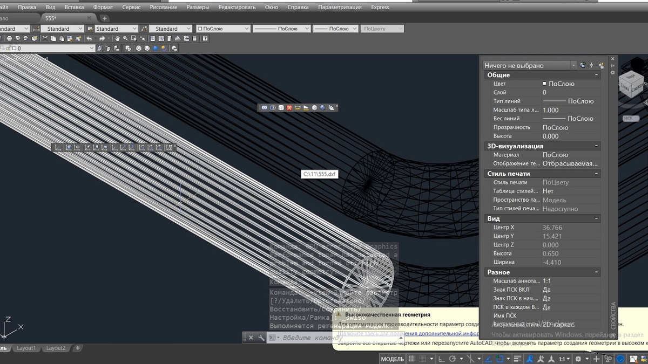Click the Print icon in the standard toolbar
Screen dimensions: 648x364
9,39
